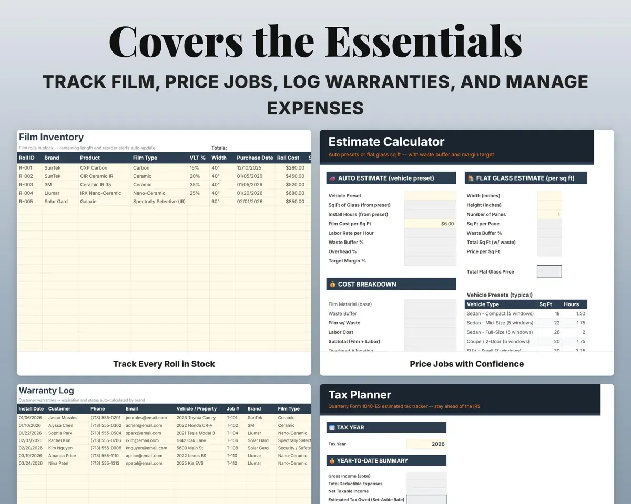631x504 pixels.
Task: Select the CIR Ceramic IR product cell
Action: point(105,176)
